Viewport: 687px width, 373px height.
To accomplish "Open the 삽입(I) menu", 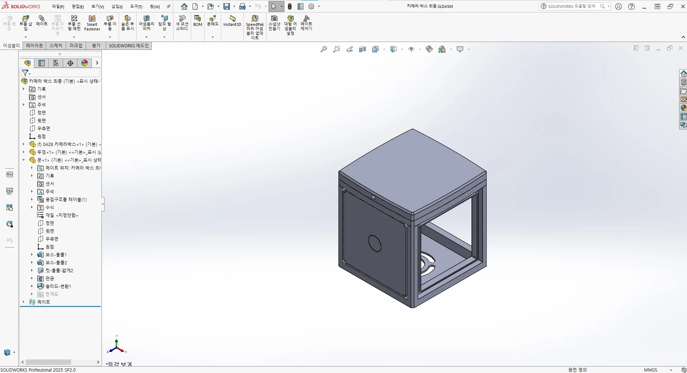I will (x=117, y=6).
